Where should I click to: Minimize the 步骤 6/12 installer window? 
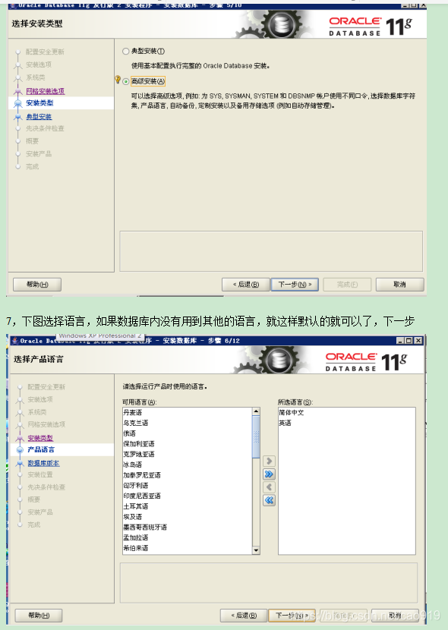400,341
